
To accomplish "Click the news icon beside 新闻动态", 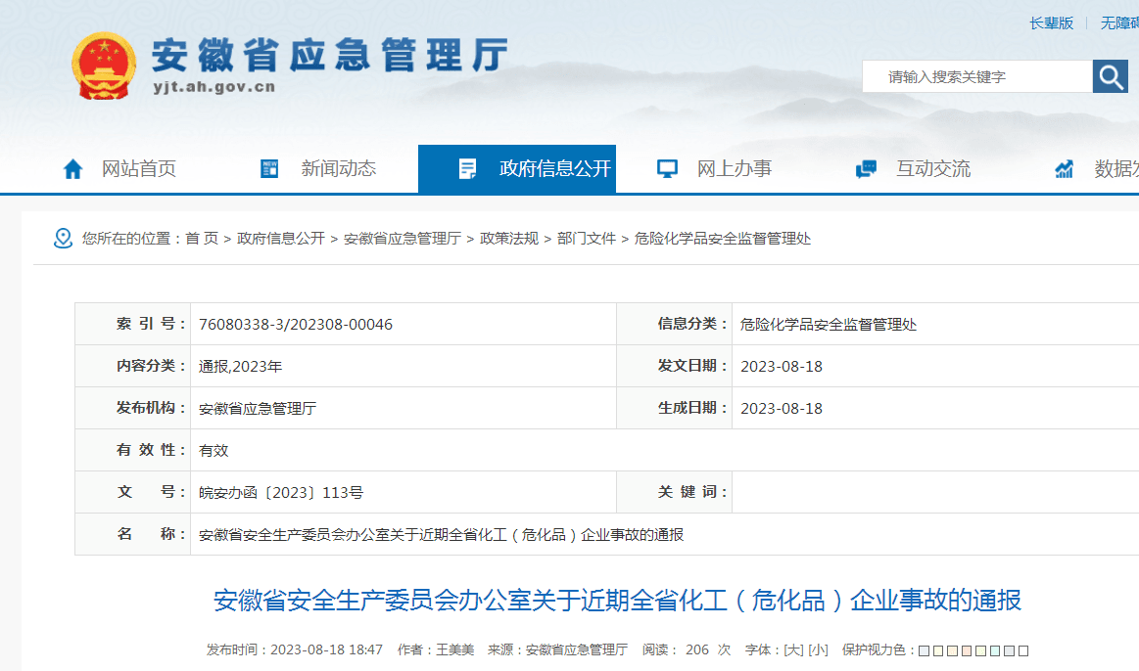I will point(269,169).
